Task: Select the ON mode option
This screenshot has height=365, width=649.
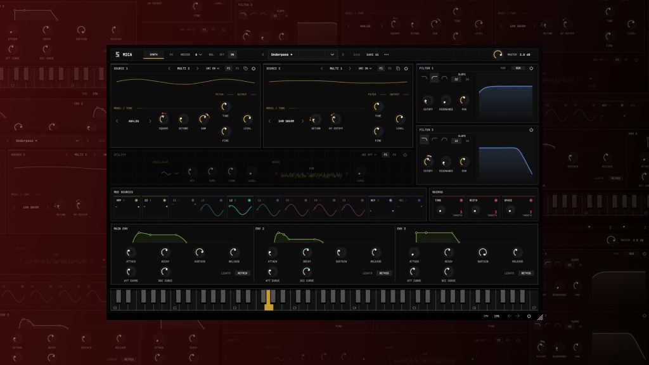Action: [x=232, y=54]
